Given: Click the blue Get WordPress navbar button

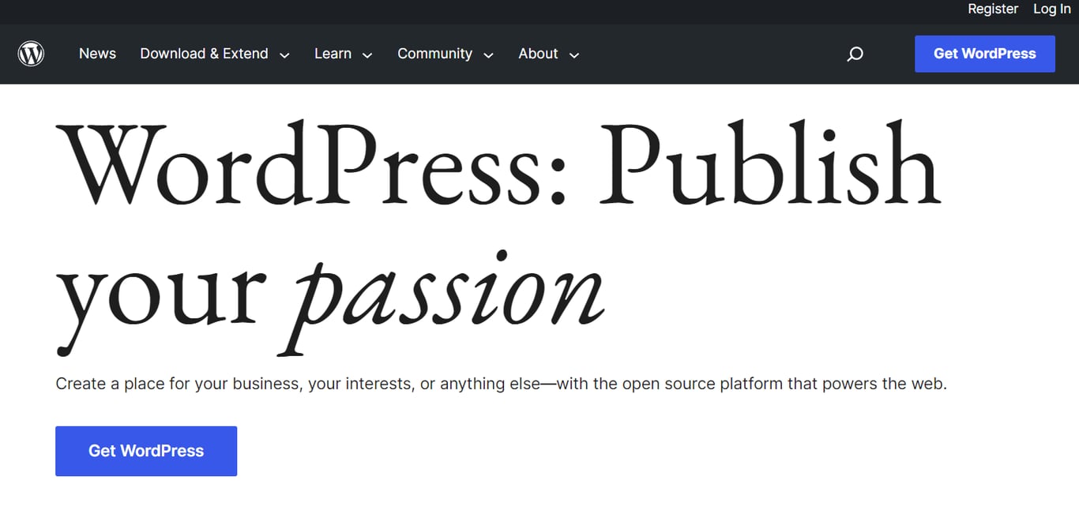Looking at the screenshot, I should [x=984, y=54].
